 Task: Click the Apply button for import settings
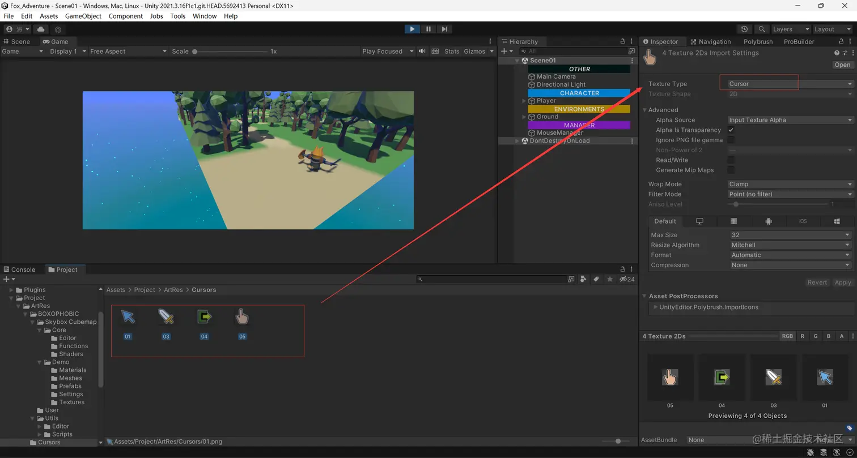click(843, 282)
